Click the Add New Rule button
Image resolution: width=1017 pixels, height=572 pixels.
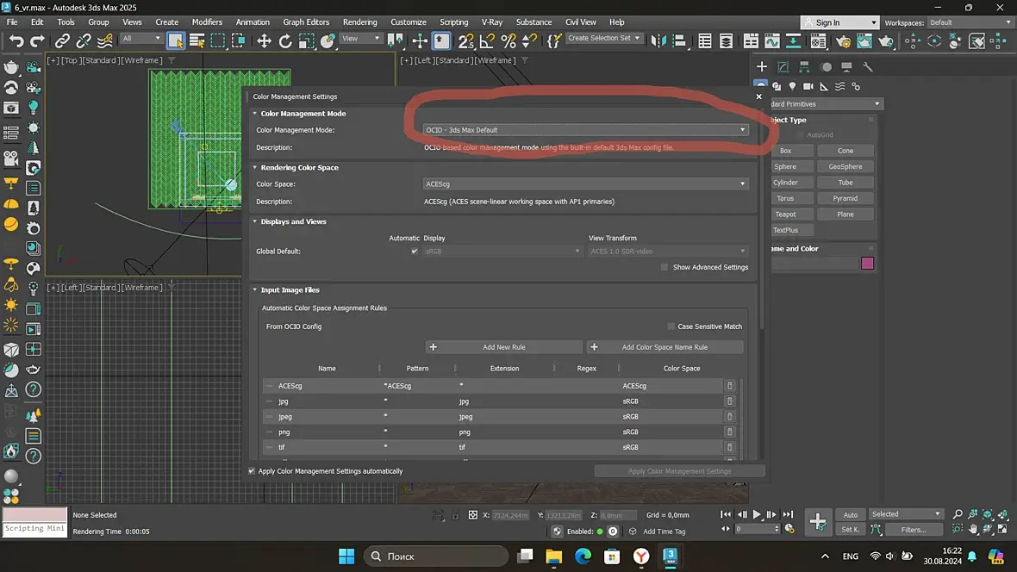click(503, 347)
